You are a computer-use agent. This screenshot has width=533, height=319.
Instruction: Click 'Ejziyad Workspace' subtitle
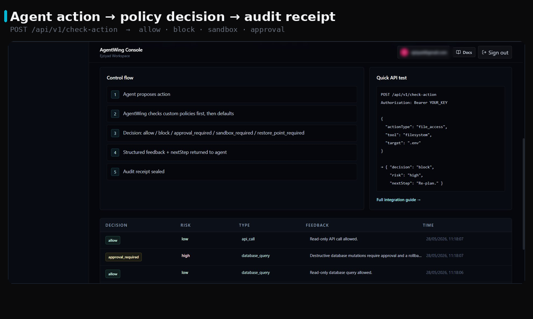point(115,56)
